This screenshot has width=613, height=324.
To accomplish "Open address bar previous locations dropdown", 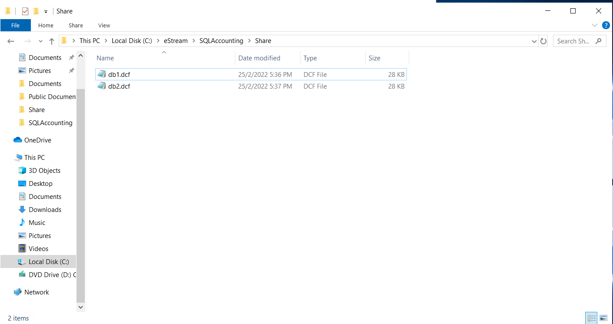I will pyautogui.click(x=534, y=41).
